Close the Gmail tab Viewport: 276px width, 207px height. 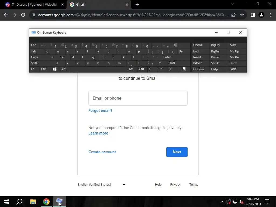(127, 5)
